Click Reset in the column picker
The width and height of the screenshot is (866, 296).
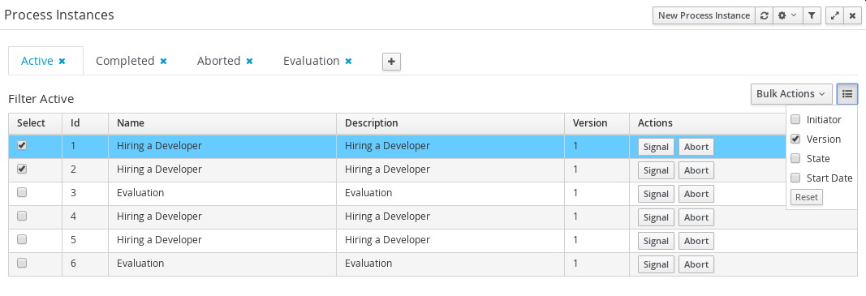click(x=807, y=197)
